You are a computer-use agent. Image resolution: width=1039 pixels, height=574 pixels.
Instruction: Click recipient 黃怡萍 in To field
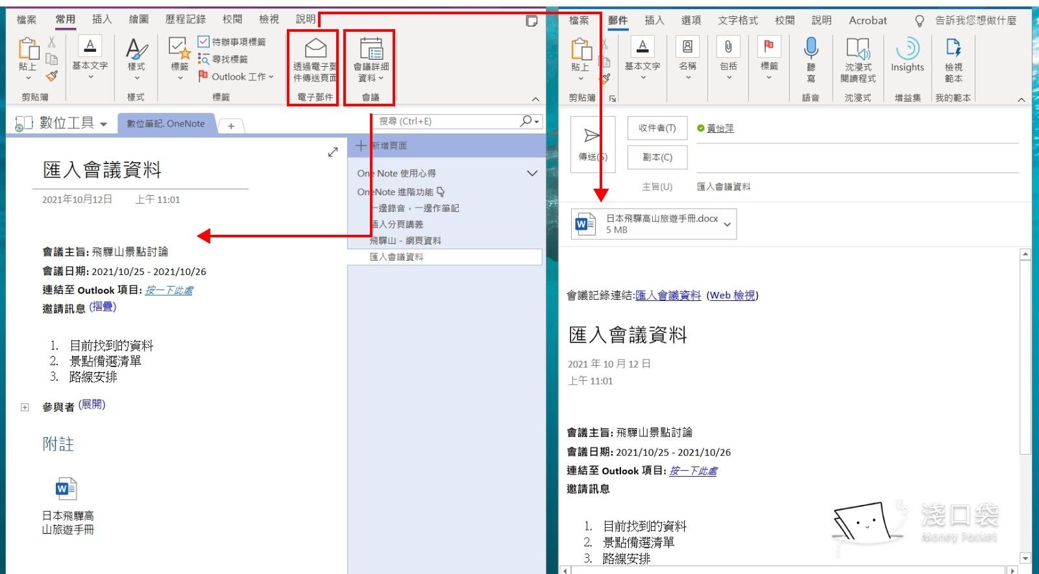pos(720,128)
